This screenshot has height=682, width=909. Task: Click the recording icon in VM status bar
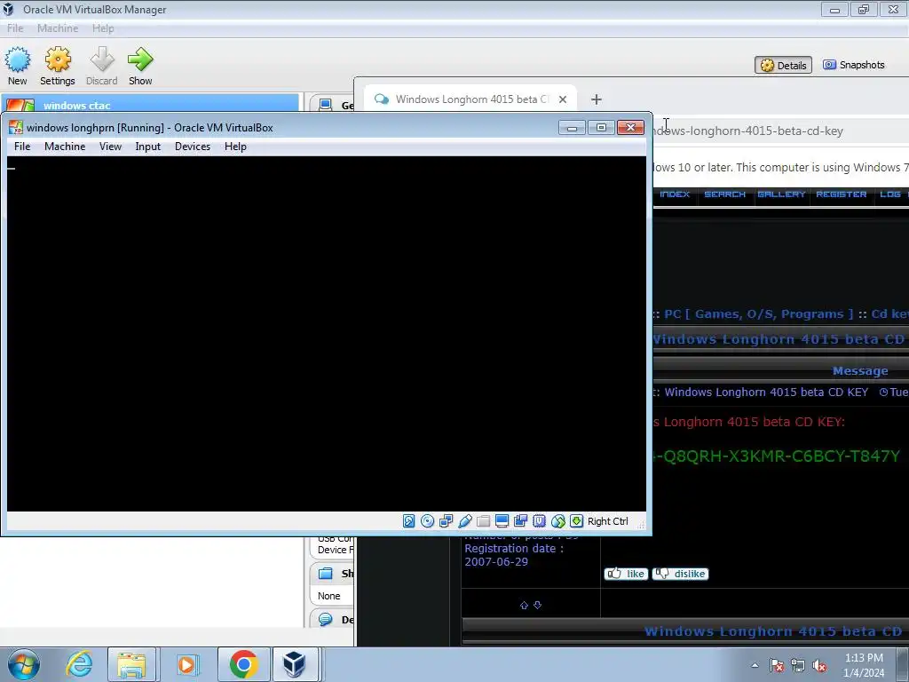(520, 520)
